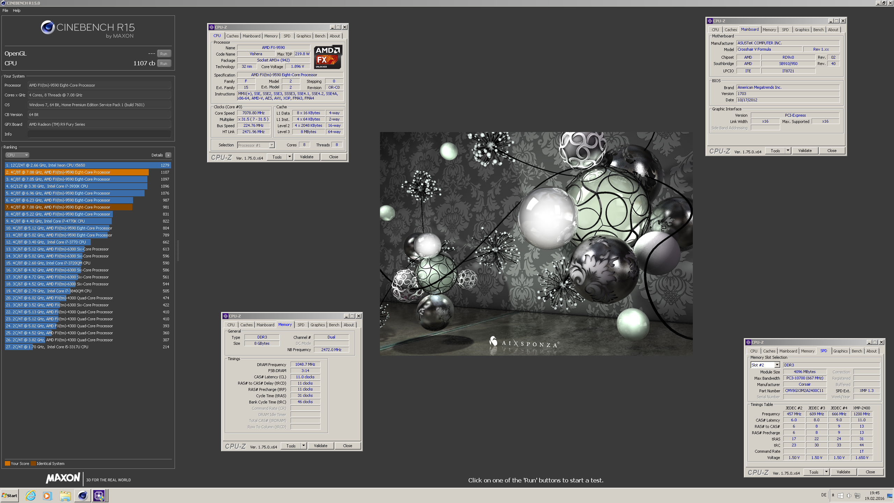Open About tab in CPU-Z Mainboard window

pos(833,30)
